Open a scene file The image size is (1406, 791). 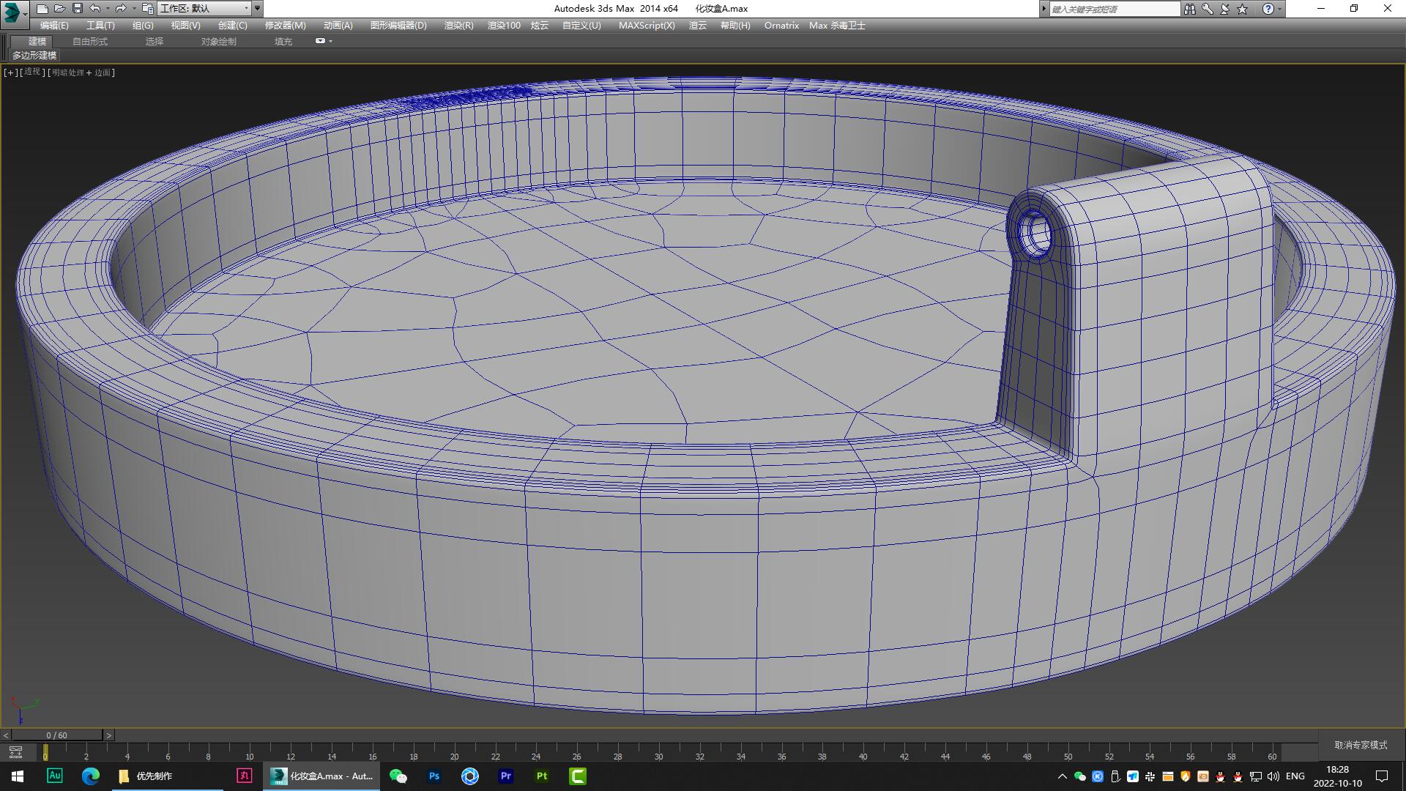tap(61, 9)
